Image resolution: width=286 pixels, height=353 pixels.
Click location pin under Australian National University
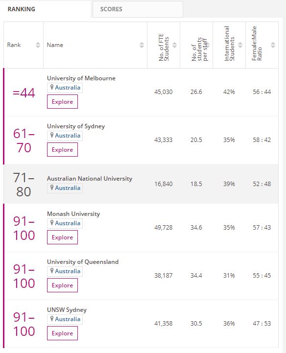point(52,188)
